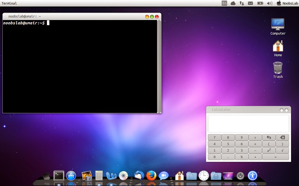
Task: Click the power button dock icon
Action: tap(240, 176)
